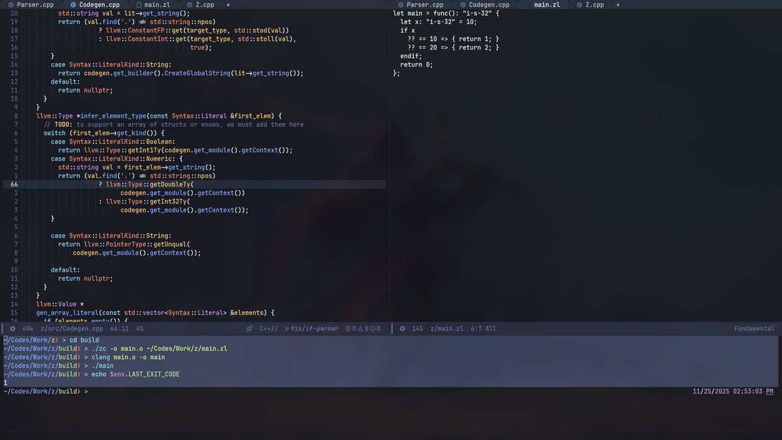Click the 145 buffer size in right modeline

(x=418, y=329)
